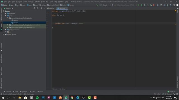Open AVD Manager icon

[168, 5]
